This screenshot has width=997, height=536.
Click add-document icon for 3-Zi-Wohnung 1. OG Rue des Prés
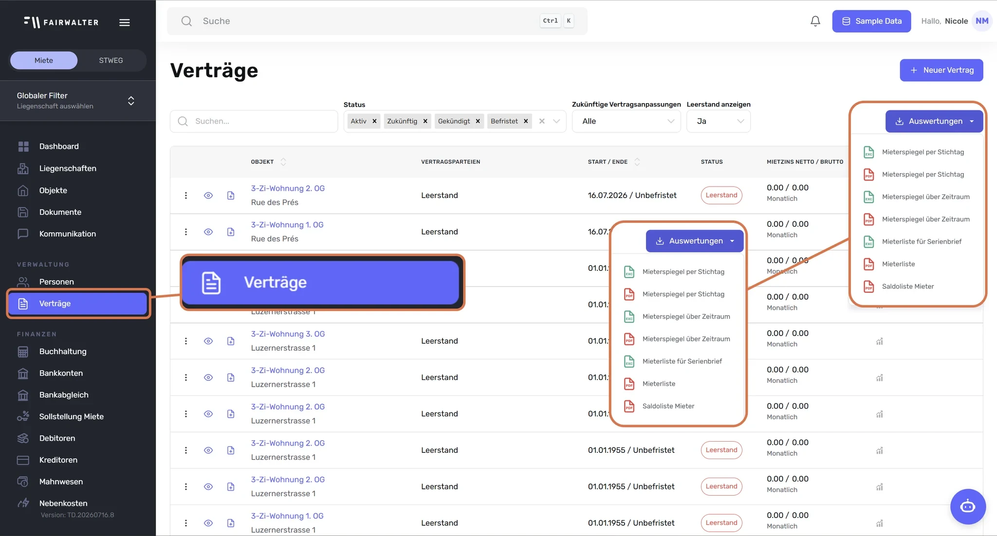click(x=231, y=232)
